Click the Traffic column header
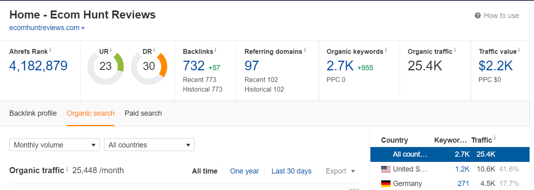534x190 pixels. coord(482,140)
